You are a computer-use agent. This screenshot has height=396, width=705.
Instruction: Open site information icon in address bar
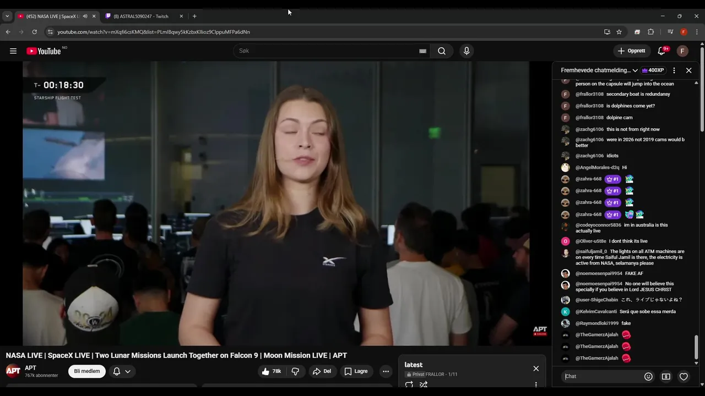(x=50, y=32)
